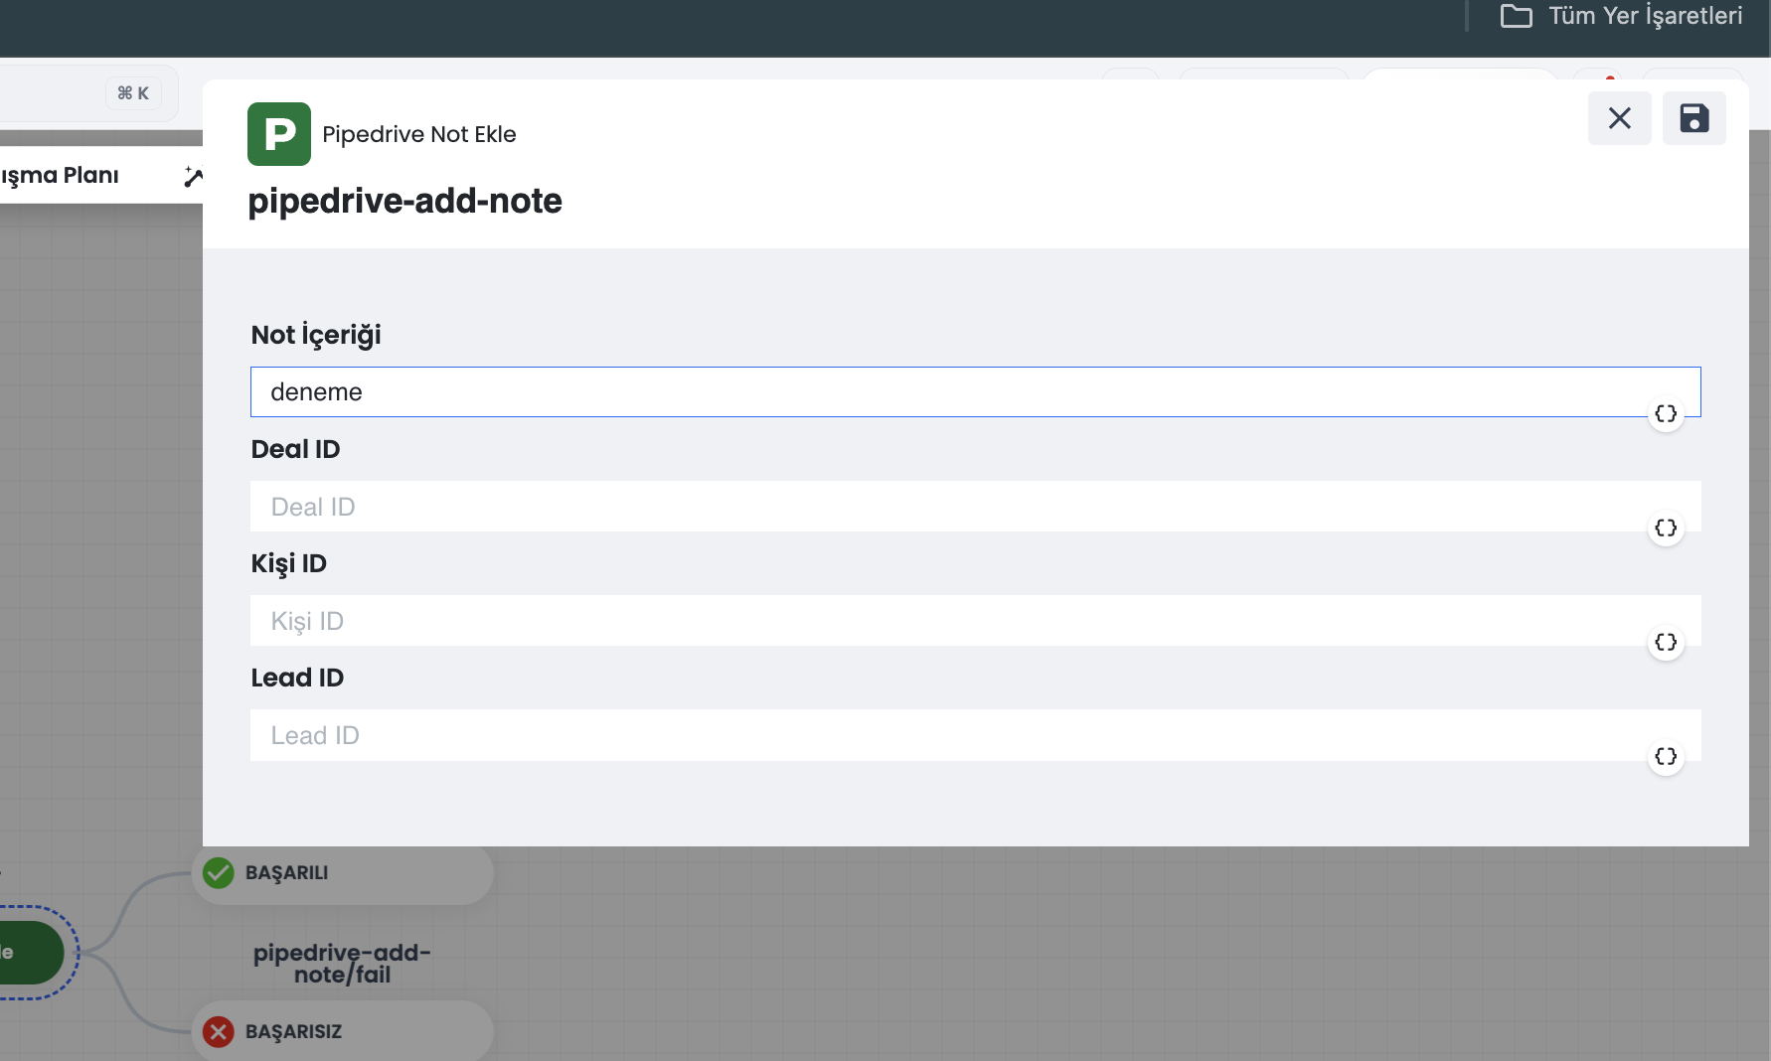Save the Pipedrive note configuration

click(1694, 118)
